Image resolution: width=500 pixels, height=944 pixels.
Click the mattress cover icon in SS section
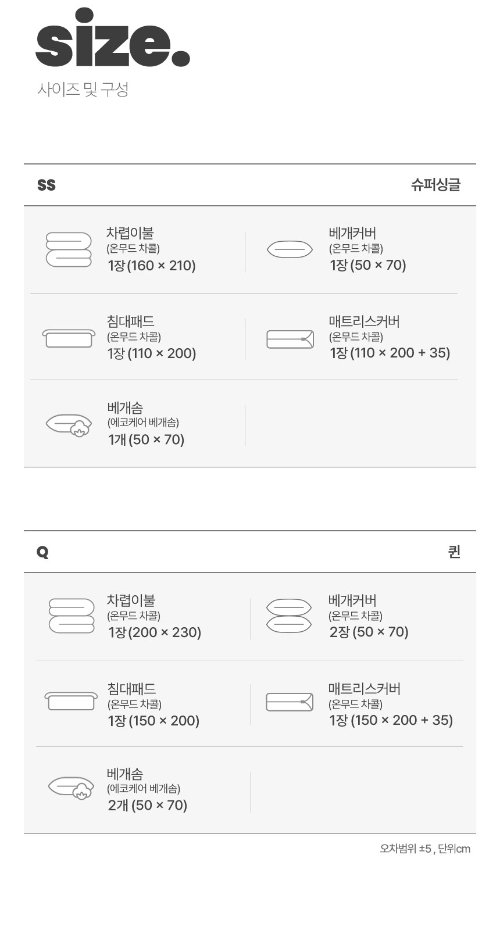pos(290,339)
